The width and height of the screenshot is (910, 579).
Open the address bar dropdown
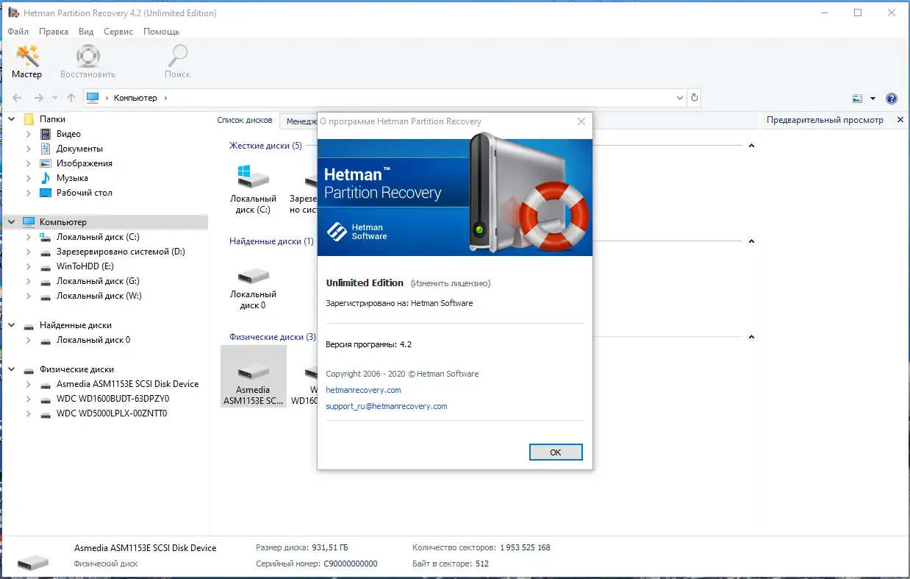click(x=679, y=97)
